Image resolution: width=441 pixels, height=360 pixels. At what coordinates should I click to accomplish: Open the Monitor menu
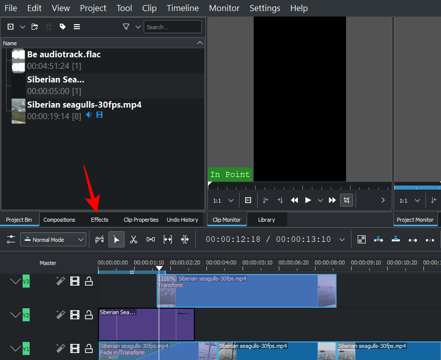pyautogui.click(x=224, y=8)
